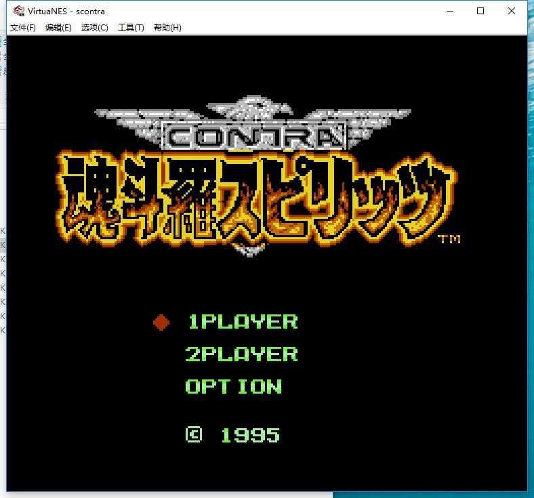Viewport: 534px width, 498px height.
Task: Select the 2PLAYER game option
Action: click(x=241, y=354)
